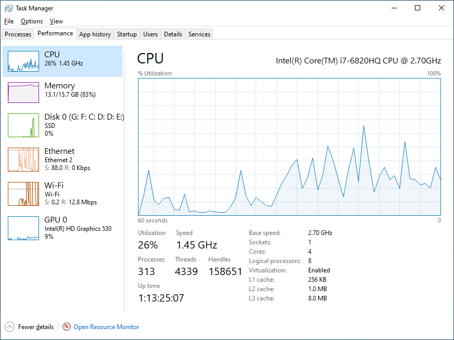Image resolution: width=454 pixels, height=340 pixels.
Task: Click the Memory 13.1/15.7 GB usage text
Action: tap(70, 95)
